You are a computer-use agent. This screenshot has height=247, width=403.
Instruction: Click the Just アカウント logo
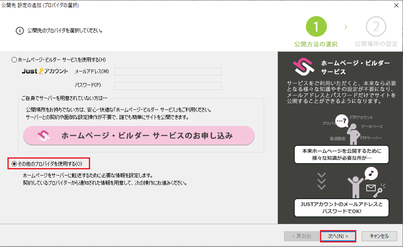pyautogui.click(x=45, y=71)
